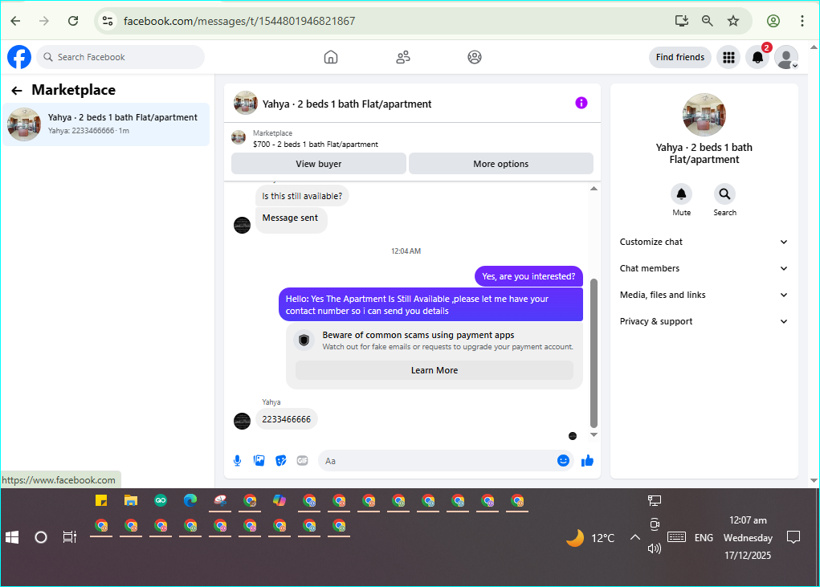Image resolution: width=820 pixels, height=587 pixels.
Task: Open browser zoom magnifier icon
Action: click(x=707, y=21)
